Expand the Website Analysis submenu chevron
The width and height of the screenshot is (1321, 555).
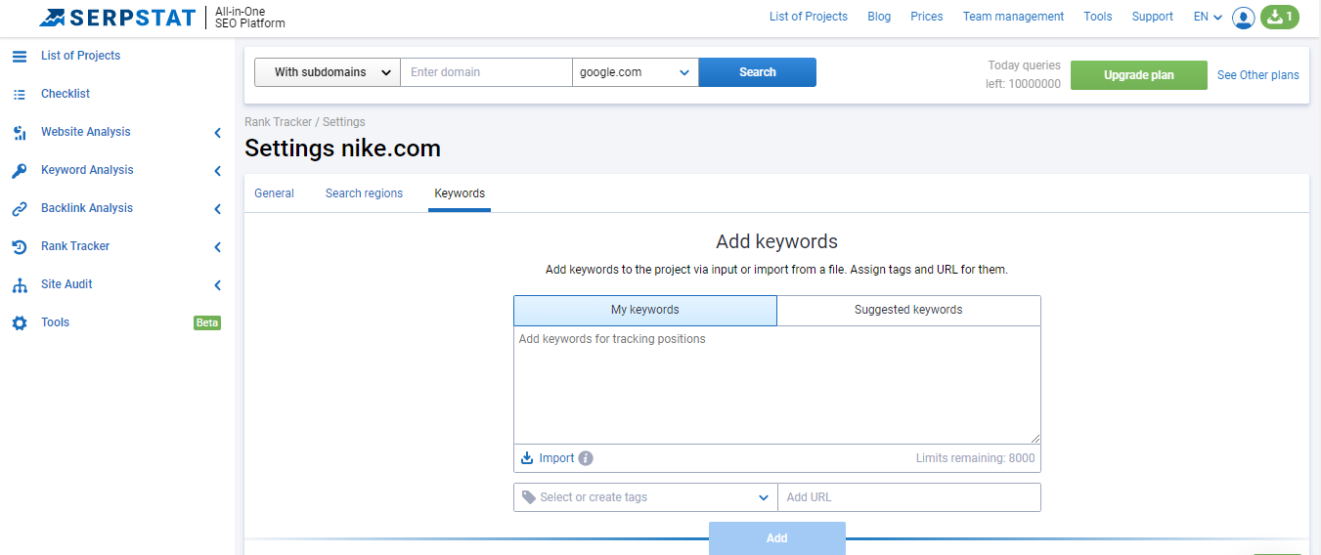click(217, 133)
